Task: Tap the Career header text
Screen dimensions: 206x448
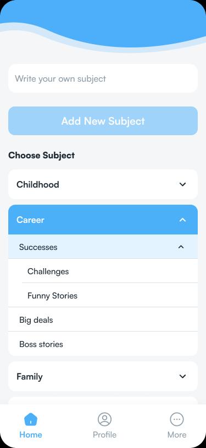Action: [30, 220]
